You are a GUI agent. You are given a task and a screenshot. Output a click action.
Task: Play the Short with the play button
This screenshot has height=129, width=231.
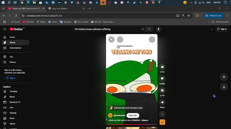click(111, 40)
